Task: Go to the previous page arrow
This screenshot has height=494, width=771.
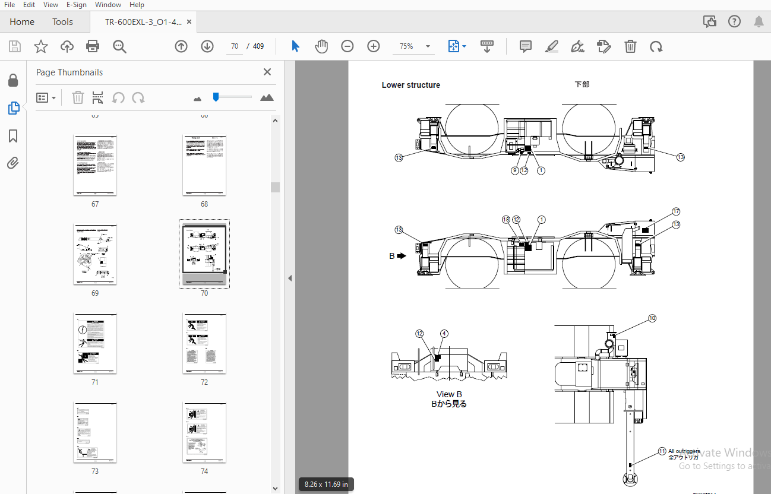Action: click(x=181, y=46)
